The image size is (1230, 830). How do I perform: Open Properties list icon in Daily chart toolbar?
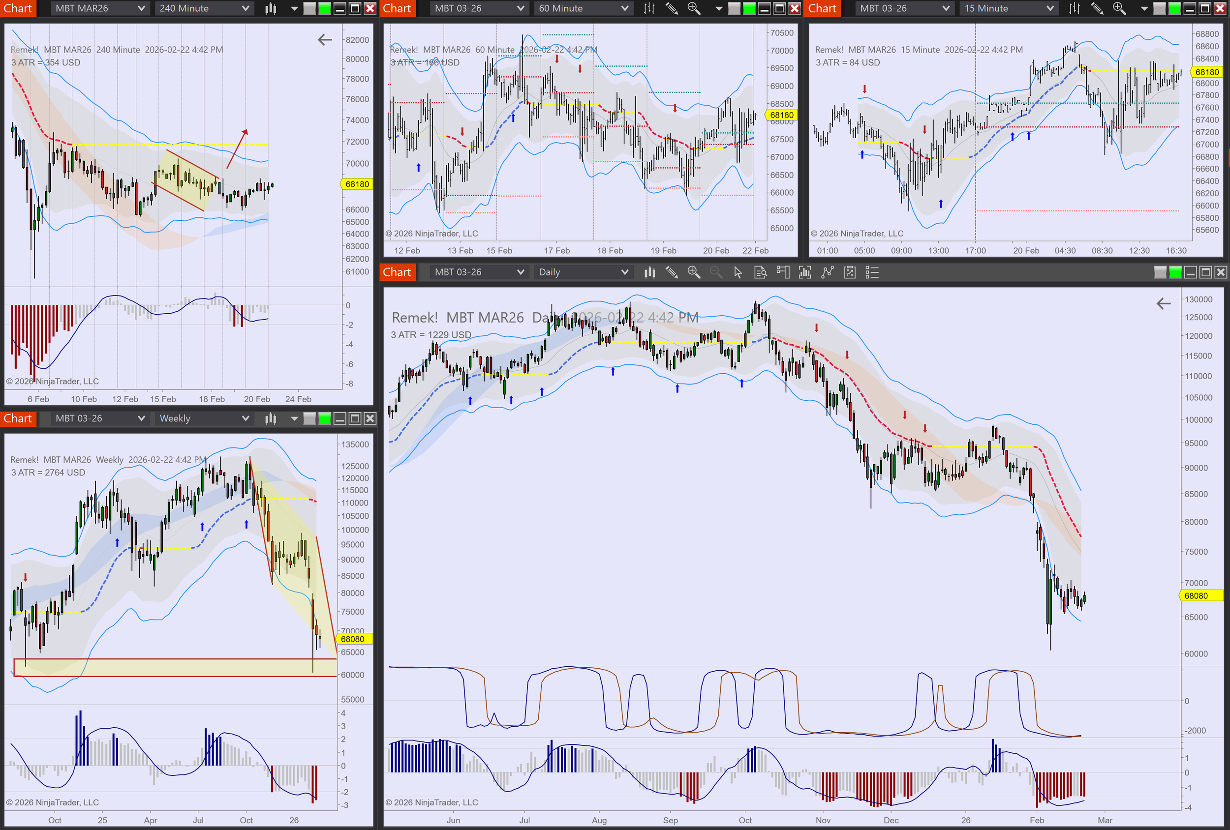click(872, 272)
